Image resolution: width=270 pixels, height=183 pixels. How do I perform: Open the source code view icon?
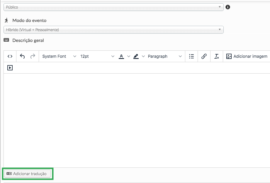[x=10, y=56]
